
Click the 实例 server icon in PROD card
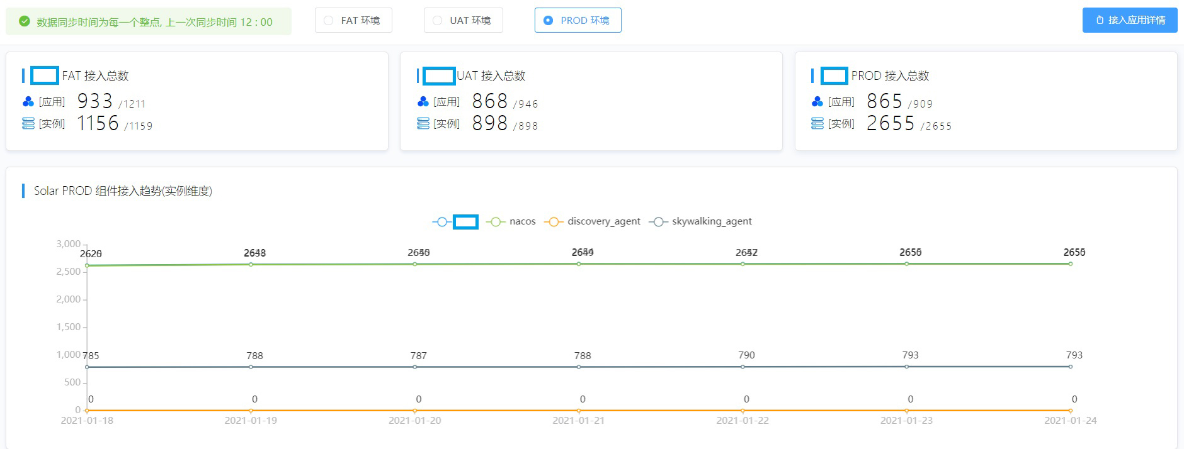click(817, 124)
